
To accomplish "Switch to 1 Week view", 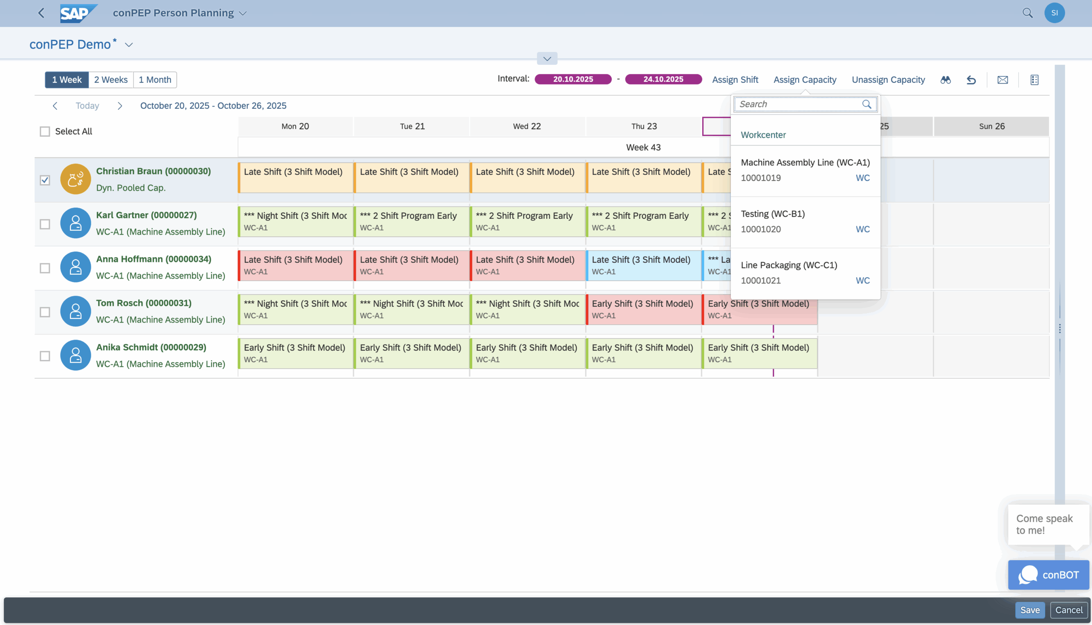I will coord(67,80).
